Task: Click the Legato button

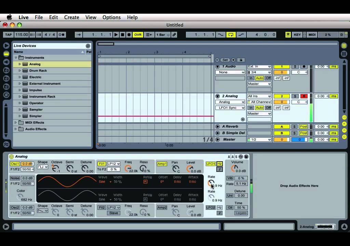Action: click(241, 213)
